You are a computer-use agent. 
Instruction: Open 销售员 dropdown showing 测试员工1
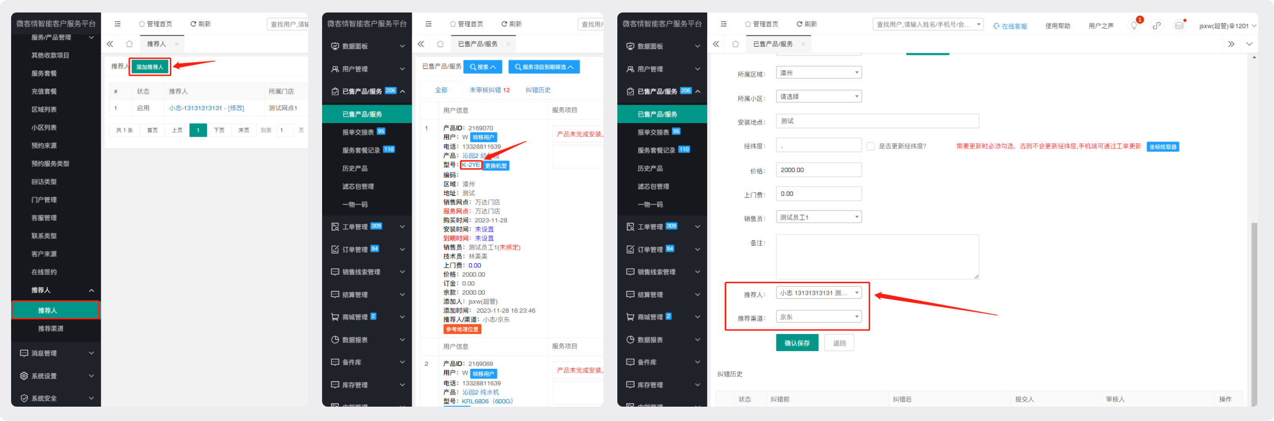(x=819, y=217)
